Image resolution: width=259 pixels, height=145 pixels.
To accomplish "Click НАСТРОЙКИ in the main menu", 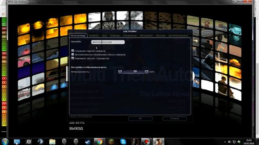I will click(81, 117).
